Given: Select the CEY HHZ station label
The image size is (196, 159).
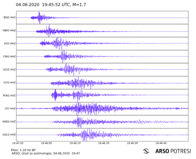Looking at the screenshot, I should click(10, 108).
